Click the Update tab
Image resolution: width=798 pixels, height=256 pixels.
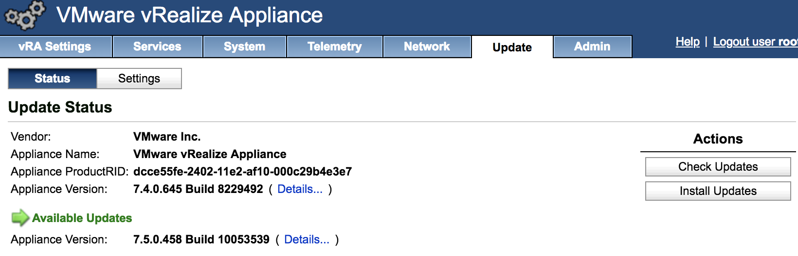point(512,47)
